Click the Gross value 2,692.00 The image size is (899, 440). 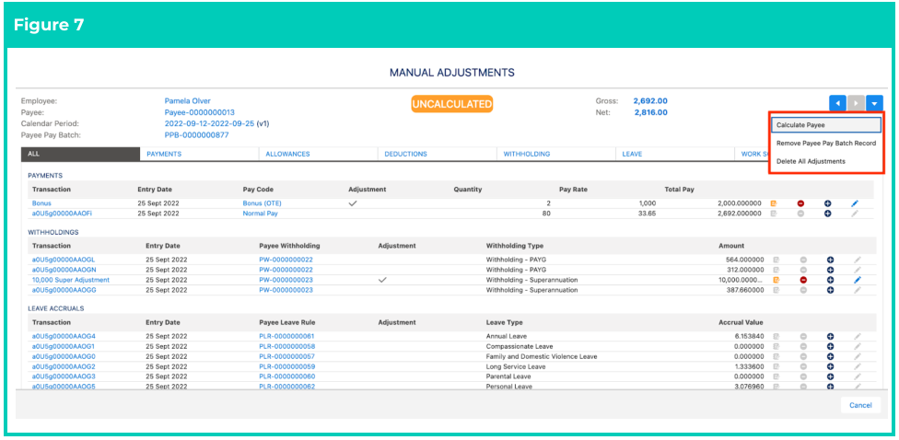[650, 101]
